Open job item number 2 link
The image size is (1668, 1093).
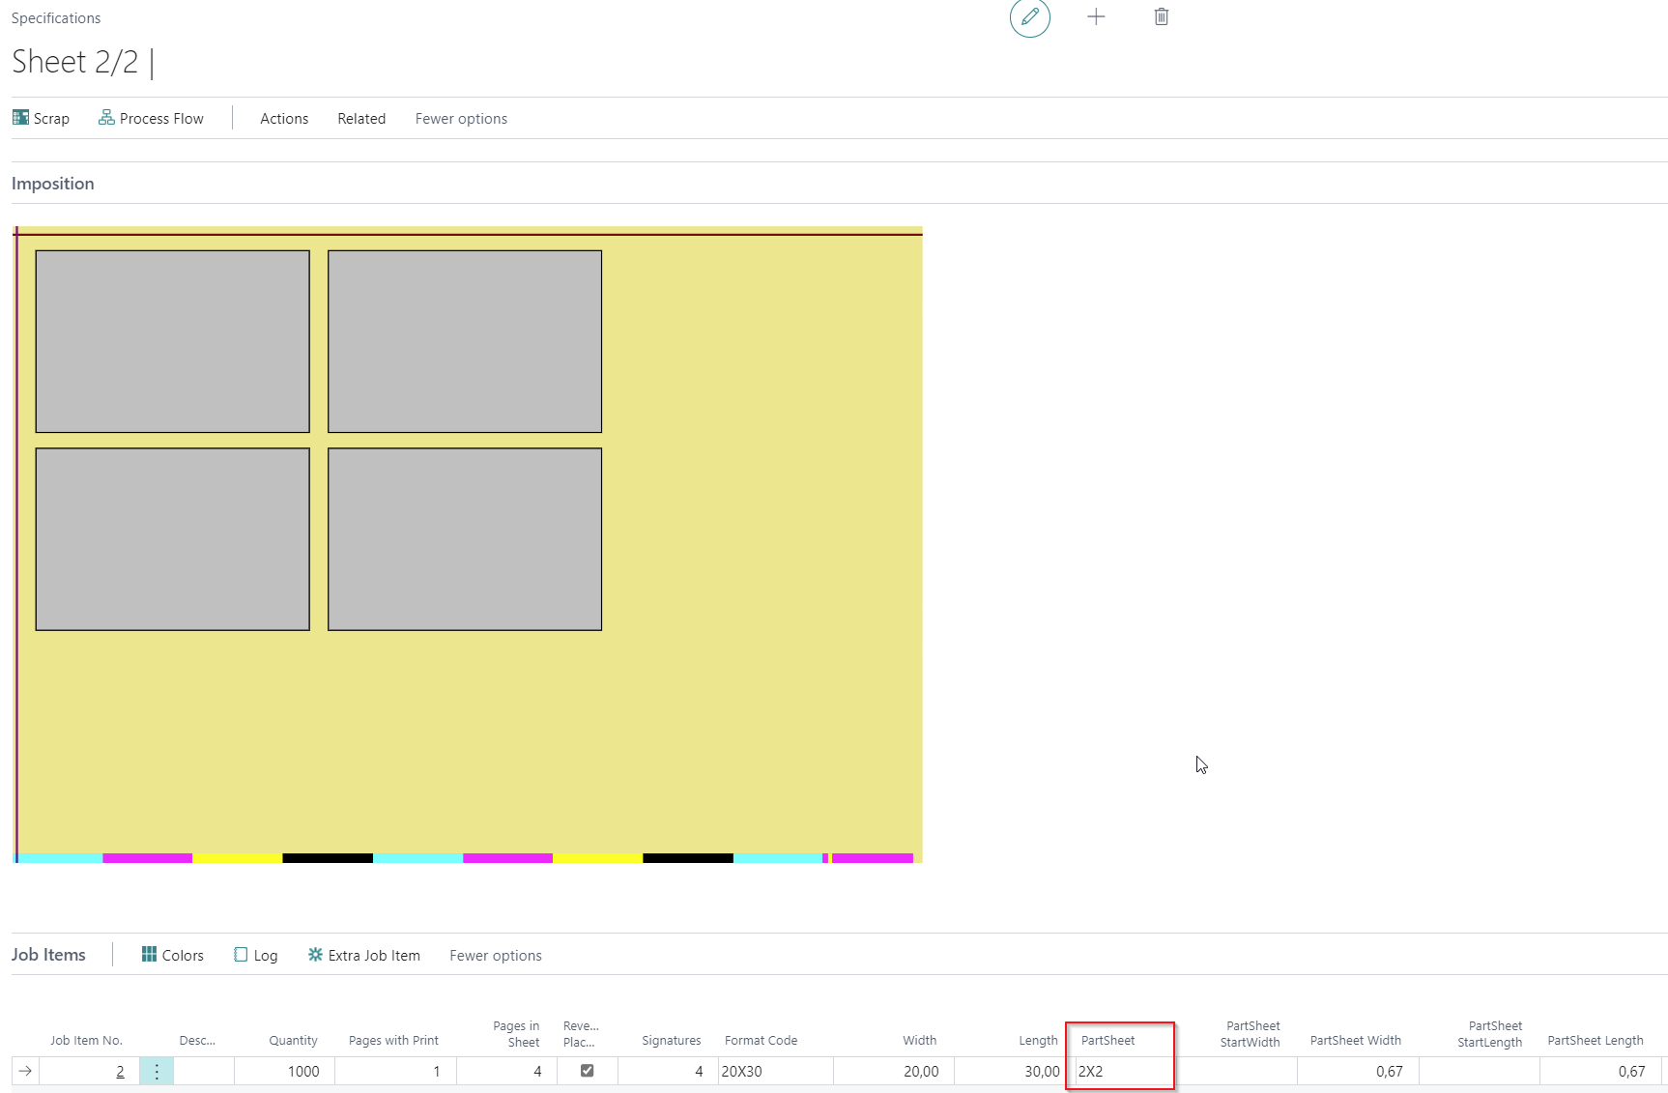point(120,1071)
